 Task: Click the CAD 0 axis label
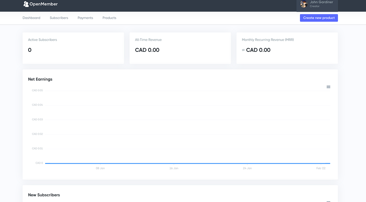(39, 163)
